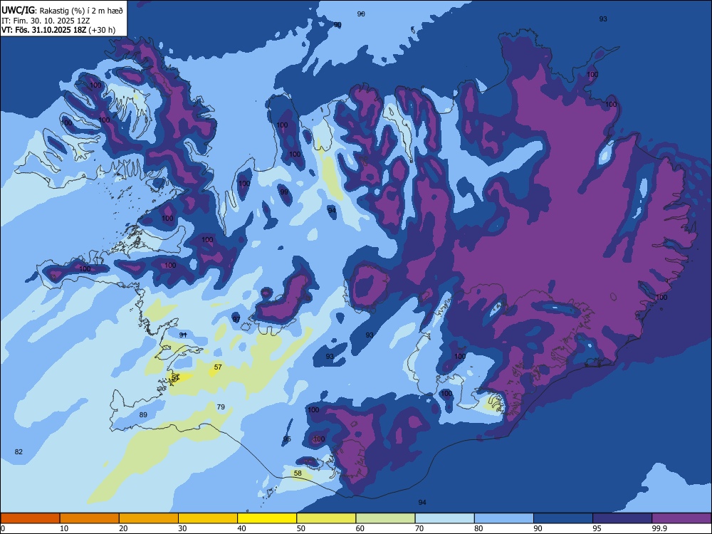Click the '99' humidity value on the map

click(x=284, y=192)
